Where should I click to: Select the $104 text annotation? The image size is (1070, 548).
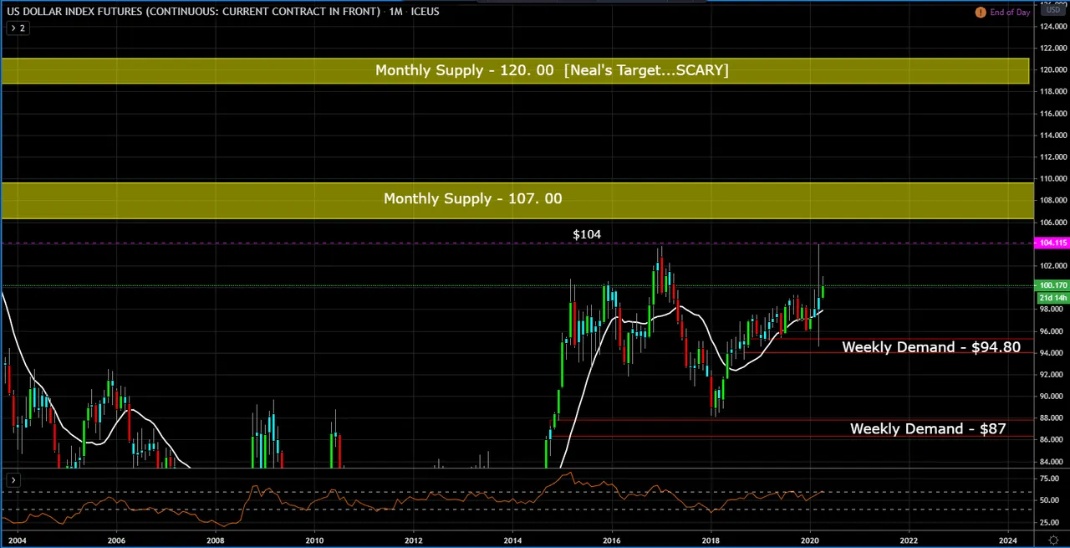[x=587, y=234]
